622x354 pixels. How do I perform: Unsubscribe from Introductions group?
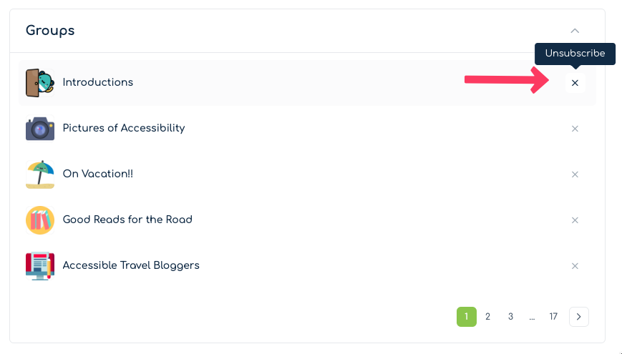click(x=575, y=83)
